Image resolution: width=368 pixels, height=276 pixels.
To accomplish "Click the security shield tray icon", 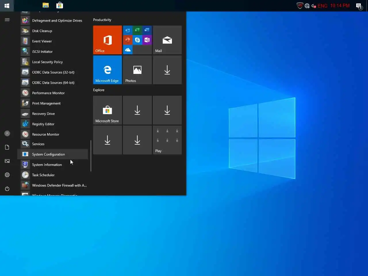I will (300, 5).
